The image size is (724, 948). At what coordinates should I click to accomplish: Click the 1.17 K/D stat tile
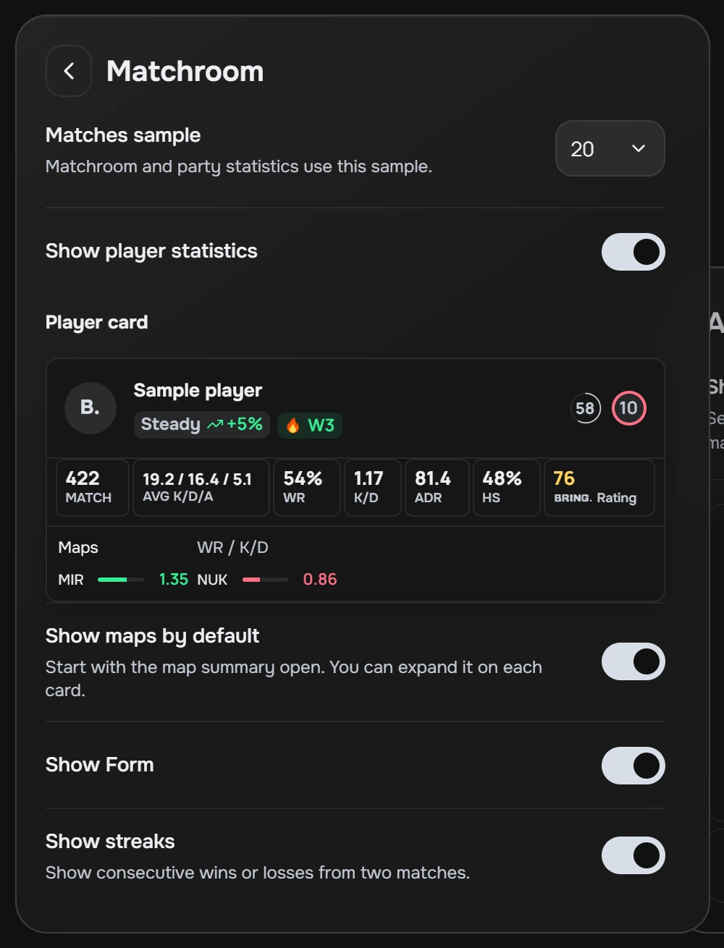click(x=373, y=488)
